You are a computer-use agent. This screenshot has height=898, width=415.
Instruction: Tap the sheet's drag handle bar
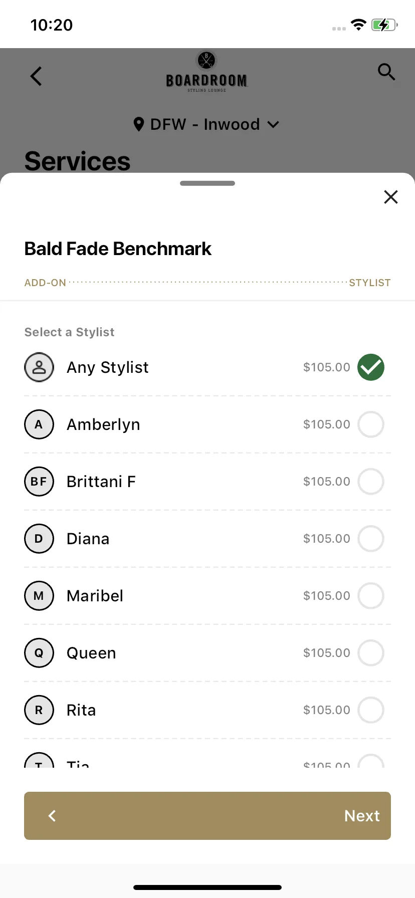click(207, 183)
